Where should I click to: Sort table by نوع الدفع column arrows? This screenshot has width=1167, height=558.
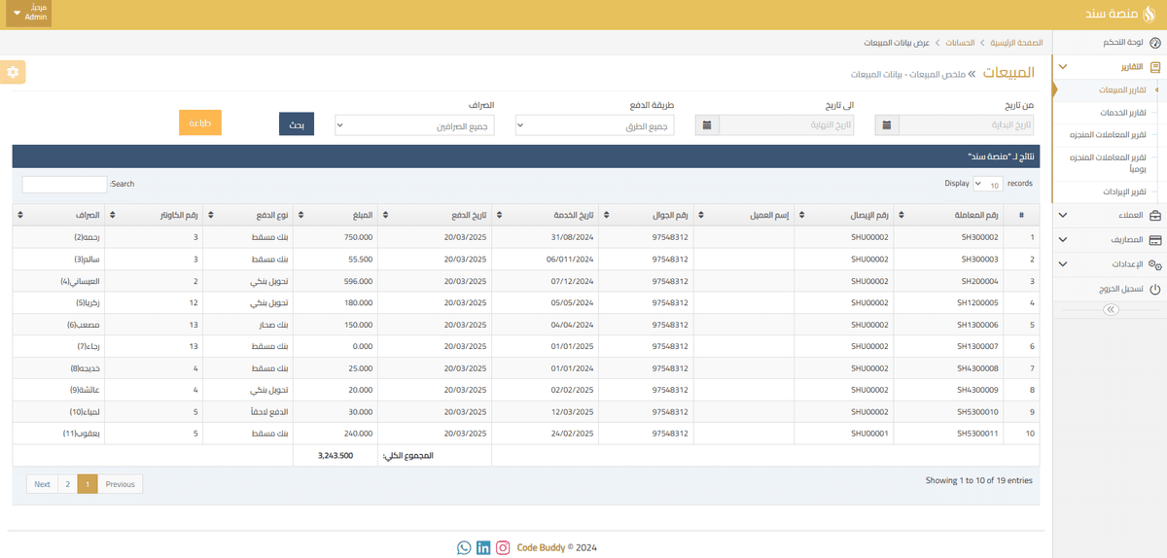(x=210, y=215)
